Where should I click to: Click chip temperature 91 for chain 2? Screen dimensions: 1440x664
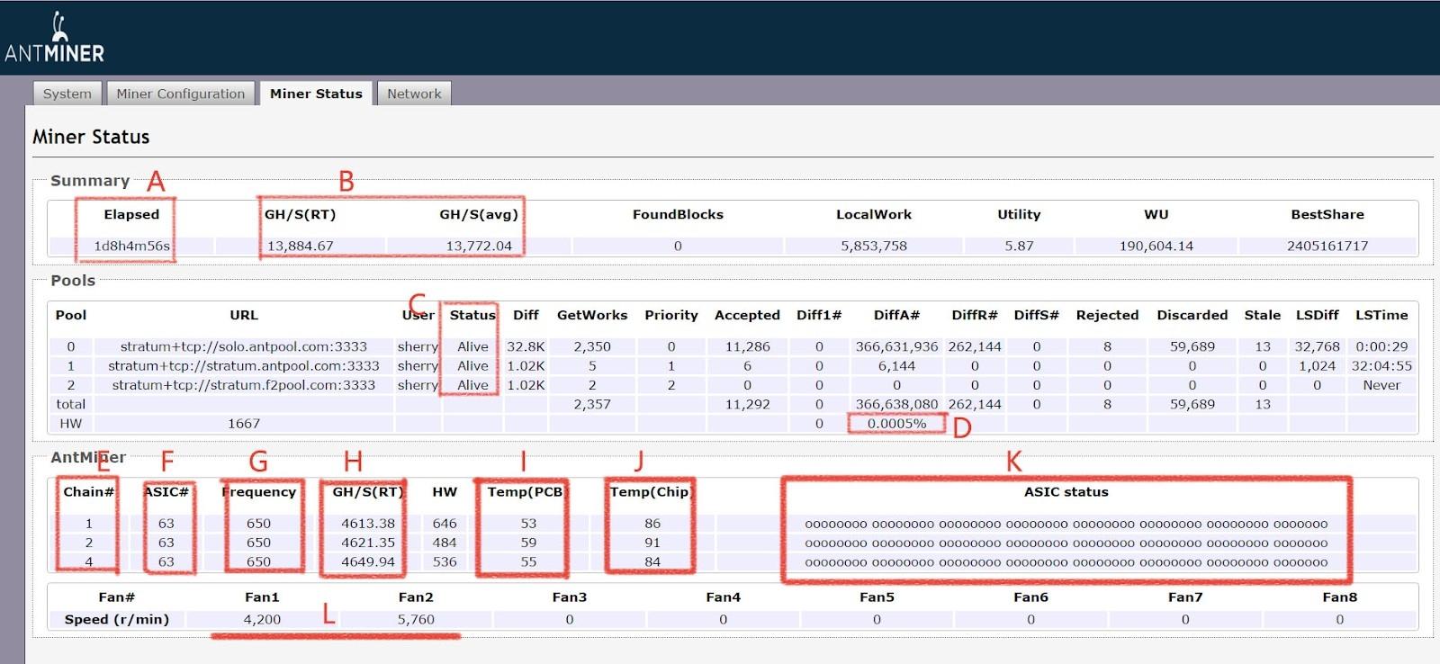652,543
